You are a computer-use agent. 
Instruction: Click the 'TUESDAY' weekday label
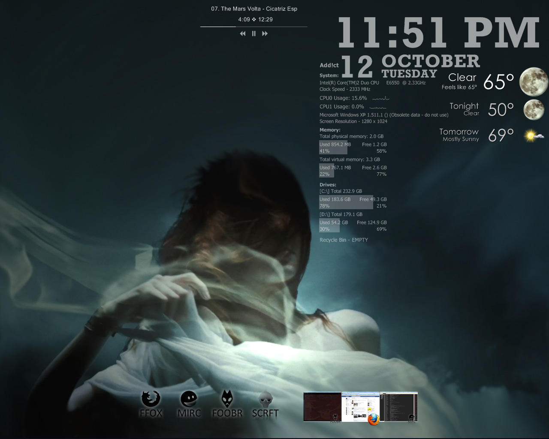pos(409,74)
